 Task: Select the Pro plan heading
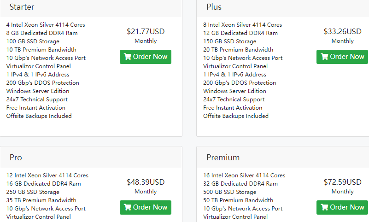(16, 158)
